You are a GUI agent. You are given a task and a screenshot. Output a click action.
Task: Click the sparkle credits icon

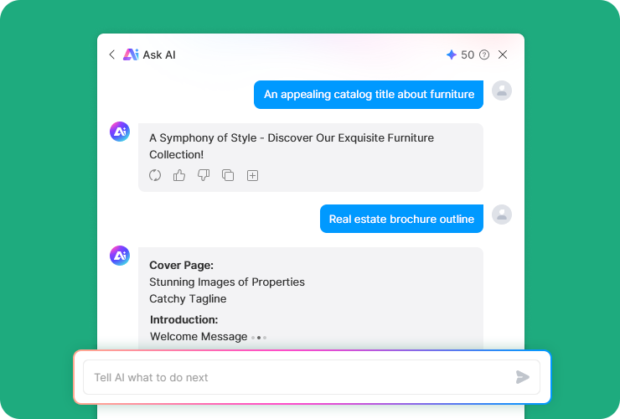(452, 54)
